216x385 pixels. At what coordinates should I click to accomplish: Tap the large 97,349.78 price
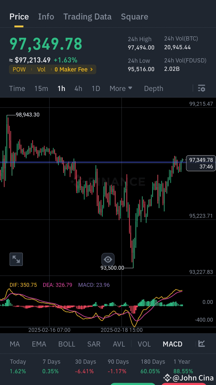pyautogui.click(x=46, y=44)
